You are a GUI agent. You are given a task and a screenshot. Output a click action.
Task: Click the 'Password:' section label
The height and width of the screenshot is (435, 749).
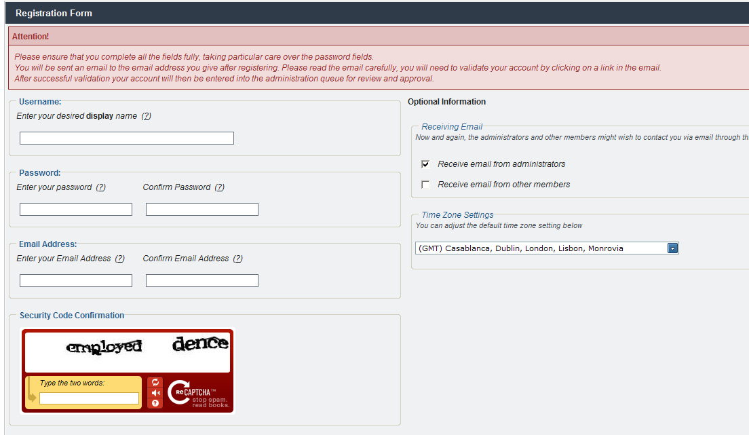39,173
